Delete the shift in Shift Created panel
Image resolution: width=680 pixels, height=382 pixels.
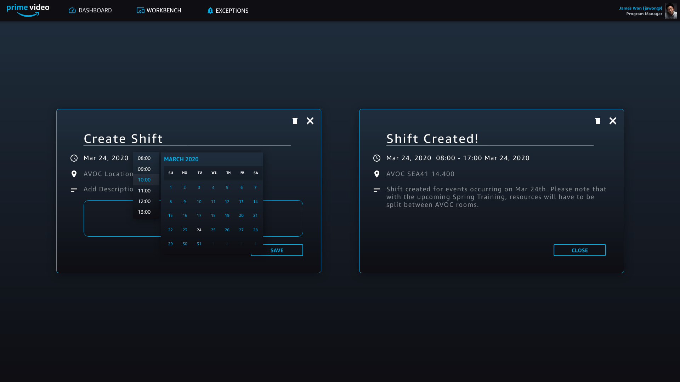coord(598,121)
